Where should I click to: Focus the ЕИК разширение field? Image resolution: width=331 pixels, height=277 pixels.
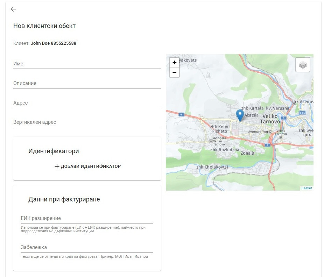click(87, 218)
